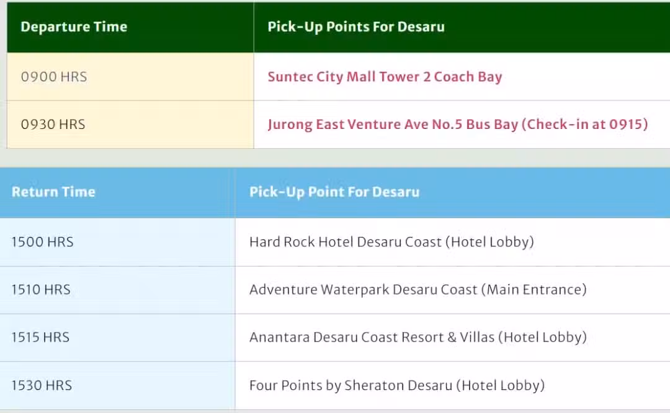Select the 1530 HRS return time cell
This screenshot has width=670, height=413.
click(117, 386)
